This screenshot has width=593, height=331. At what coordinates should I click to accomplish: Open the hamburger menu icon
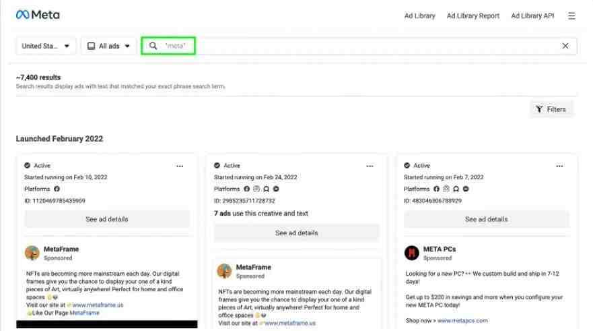coord(571,16)
